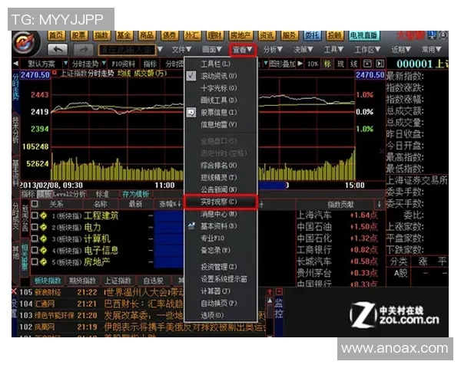Click the back arrow navigation button
Viewport: 461px width, 368px height.
58,49
